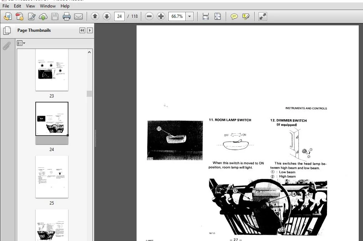Image resolution: width=363 pixels, height=241 pixels.
Task: Go to previous page with up arrow
Action: pyautogui.click(x=95, y=16)
